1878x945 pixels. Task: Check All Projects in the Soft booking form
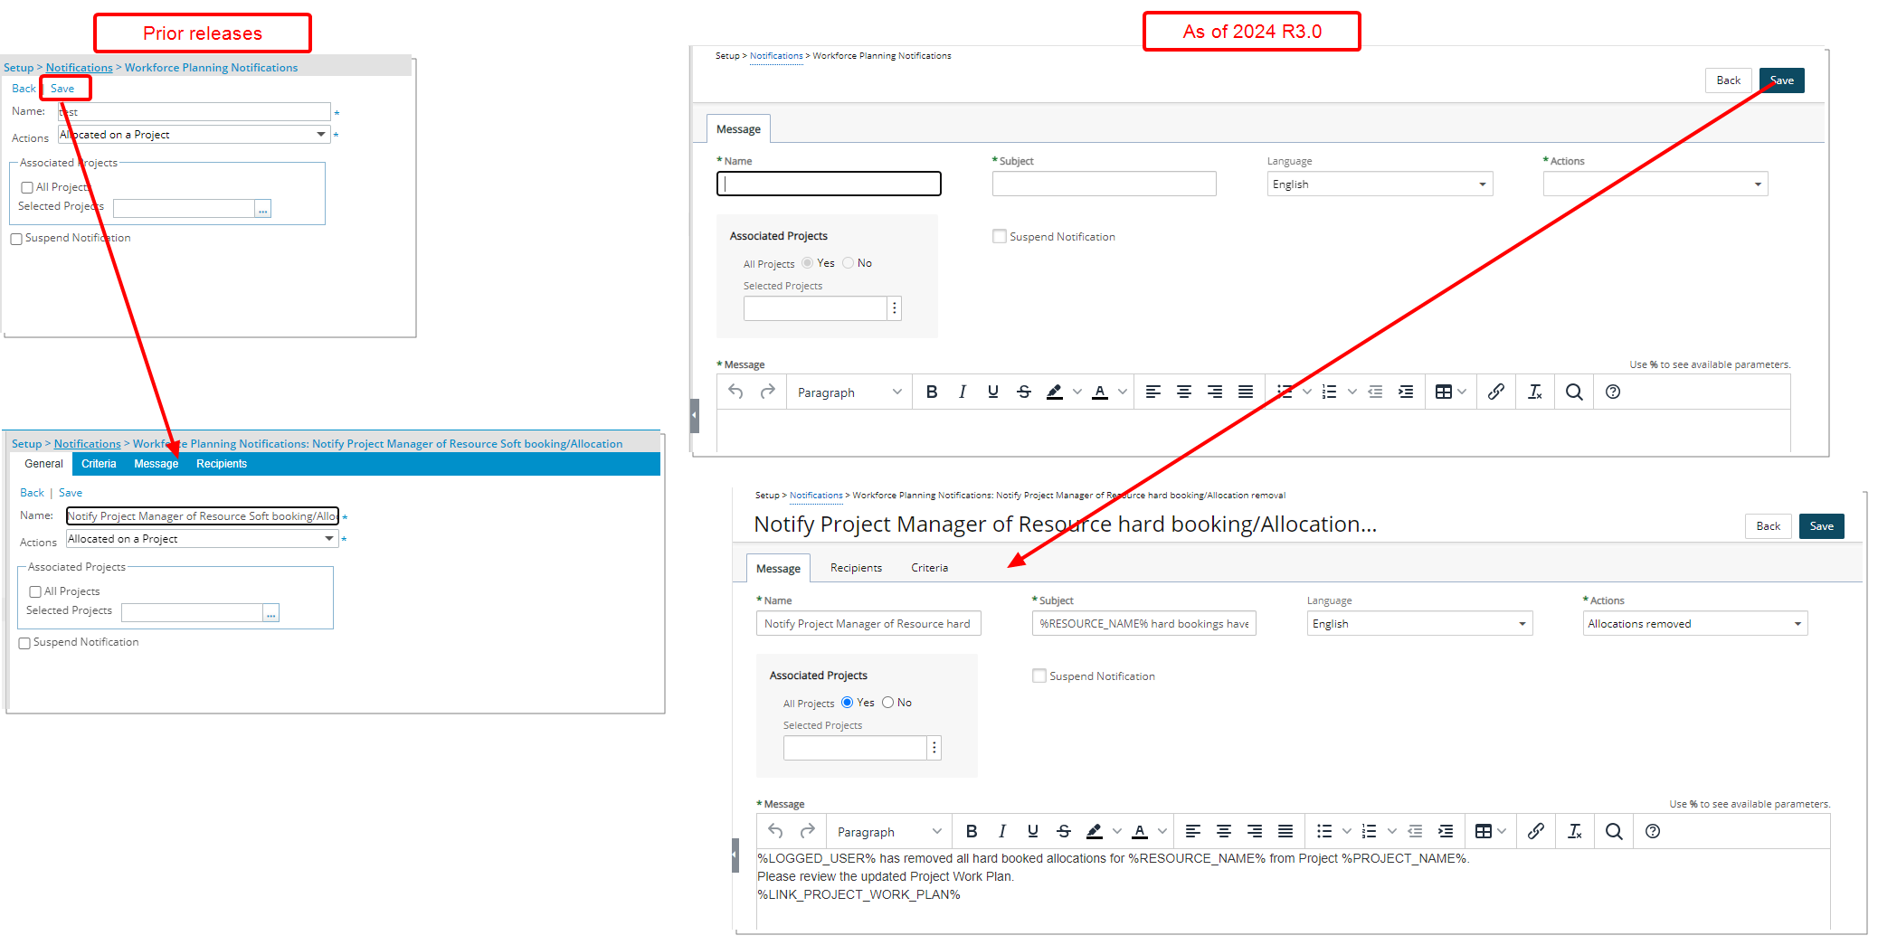coord(35,592)
